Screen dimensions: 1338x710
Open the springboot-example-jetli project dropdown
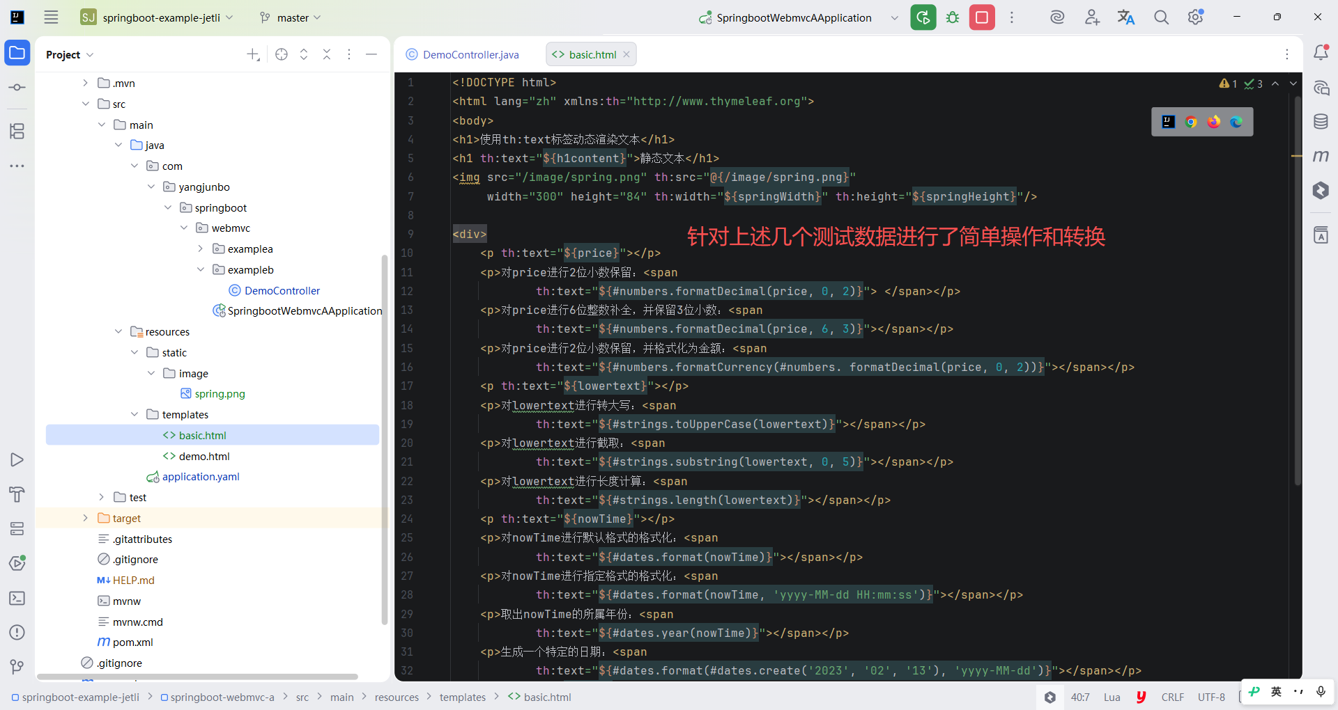157,17
